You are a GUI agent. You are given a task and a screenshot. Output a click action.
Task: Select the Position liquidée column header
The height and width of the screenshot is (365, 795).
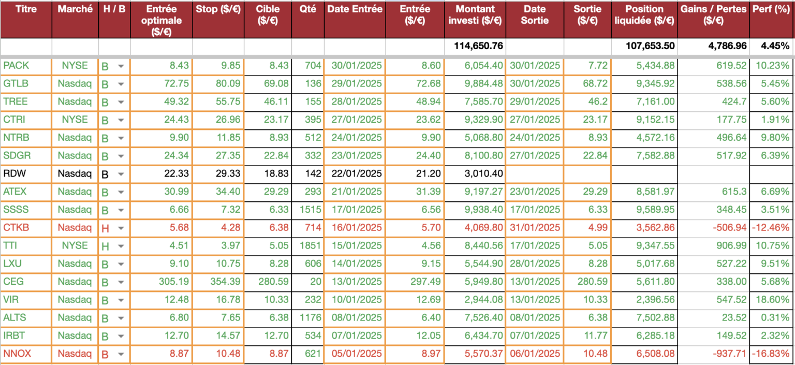tap(644, 19)
